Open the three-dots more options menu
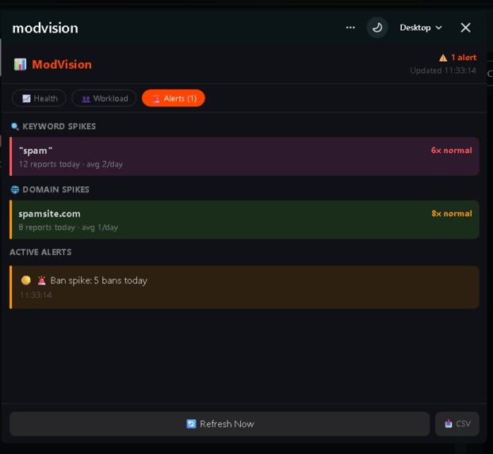The image size is (493, 454). pos(350,28)
